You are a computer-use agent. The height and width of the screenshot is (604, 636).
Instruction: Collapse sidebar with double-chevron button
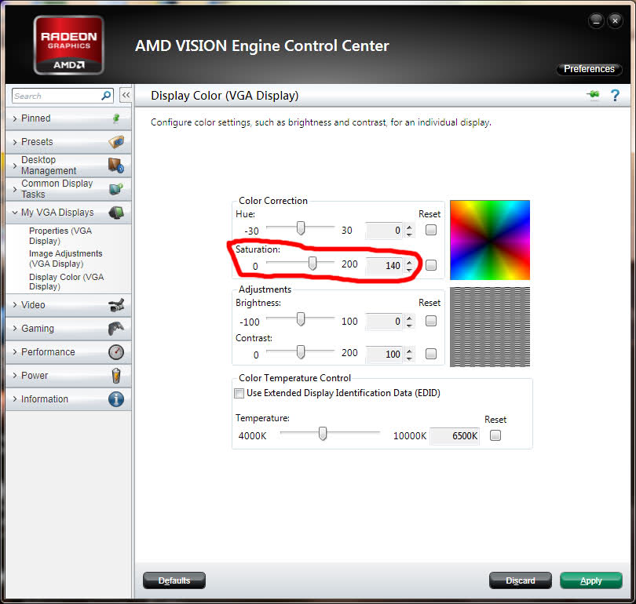pyautogui.click(x=126, y=96)
